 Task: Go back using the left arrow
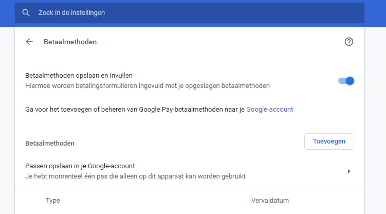tap(29, 42)
